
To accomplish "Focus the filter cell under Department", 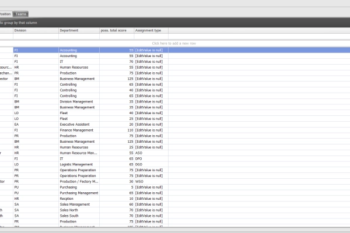I will (x=79, y=36).
